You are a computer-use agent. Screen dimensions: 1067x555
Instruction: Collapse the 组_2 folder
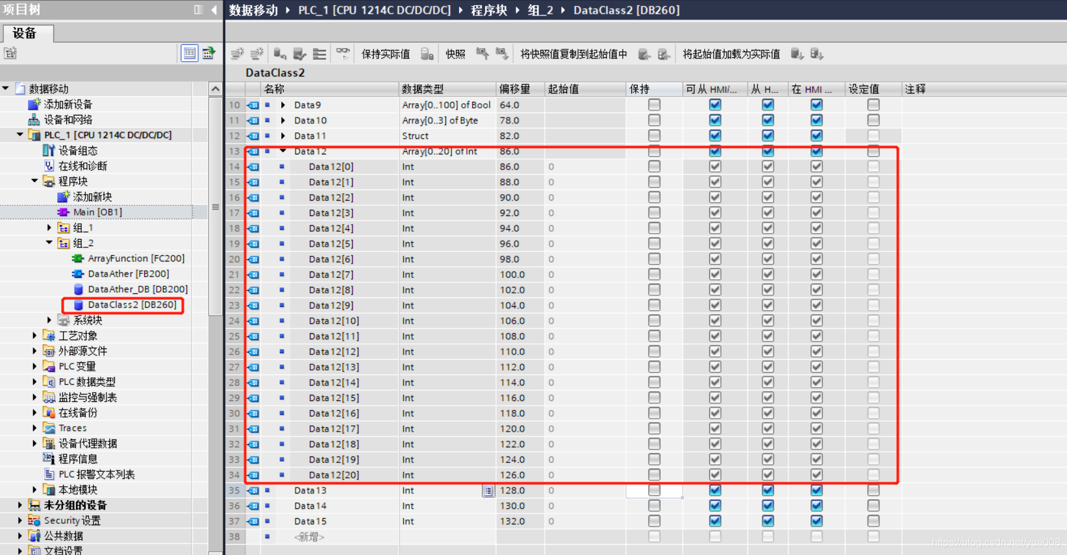click(x=49, y=243)
